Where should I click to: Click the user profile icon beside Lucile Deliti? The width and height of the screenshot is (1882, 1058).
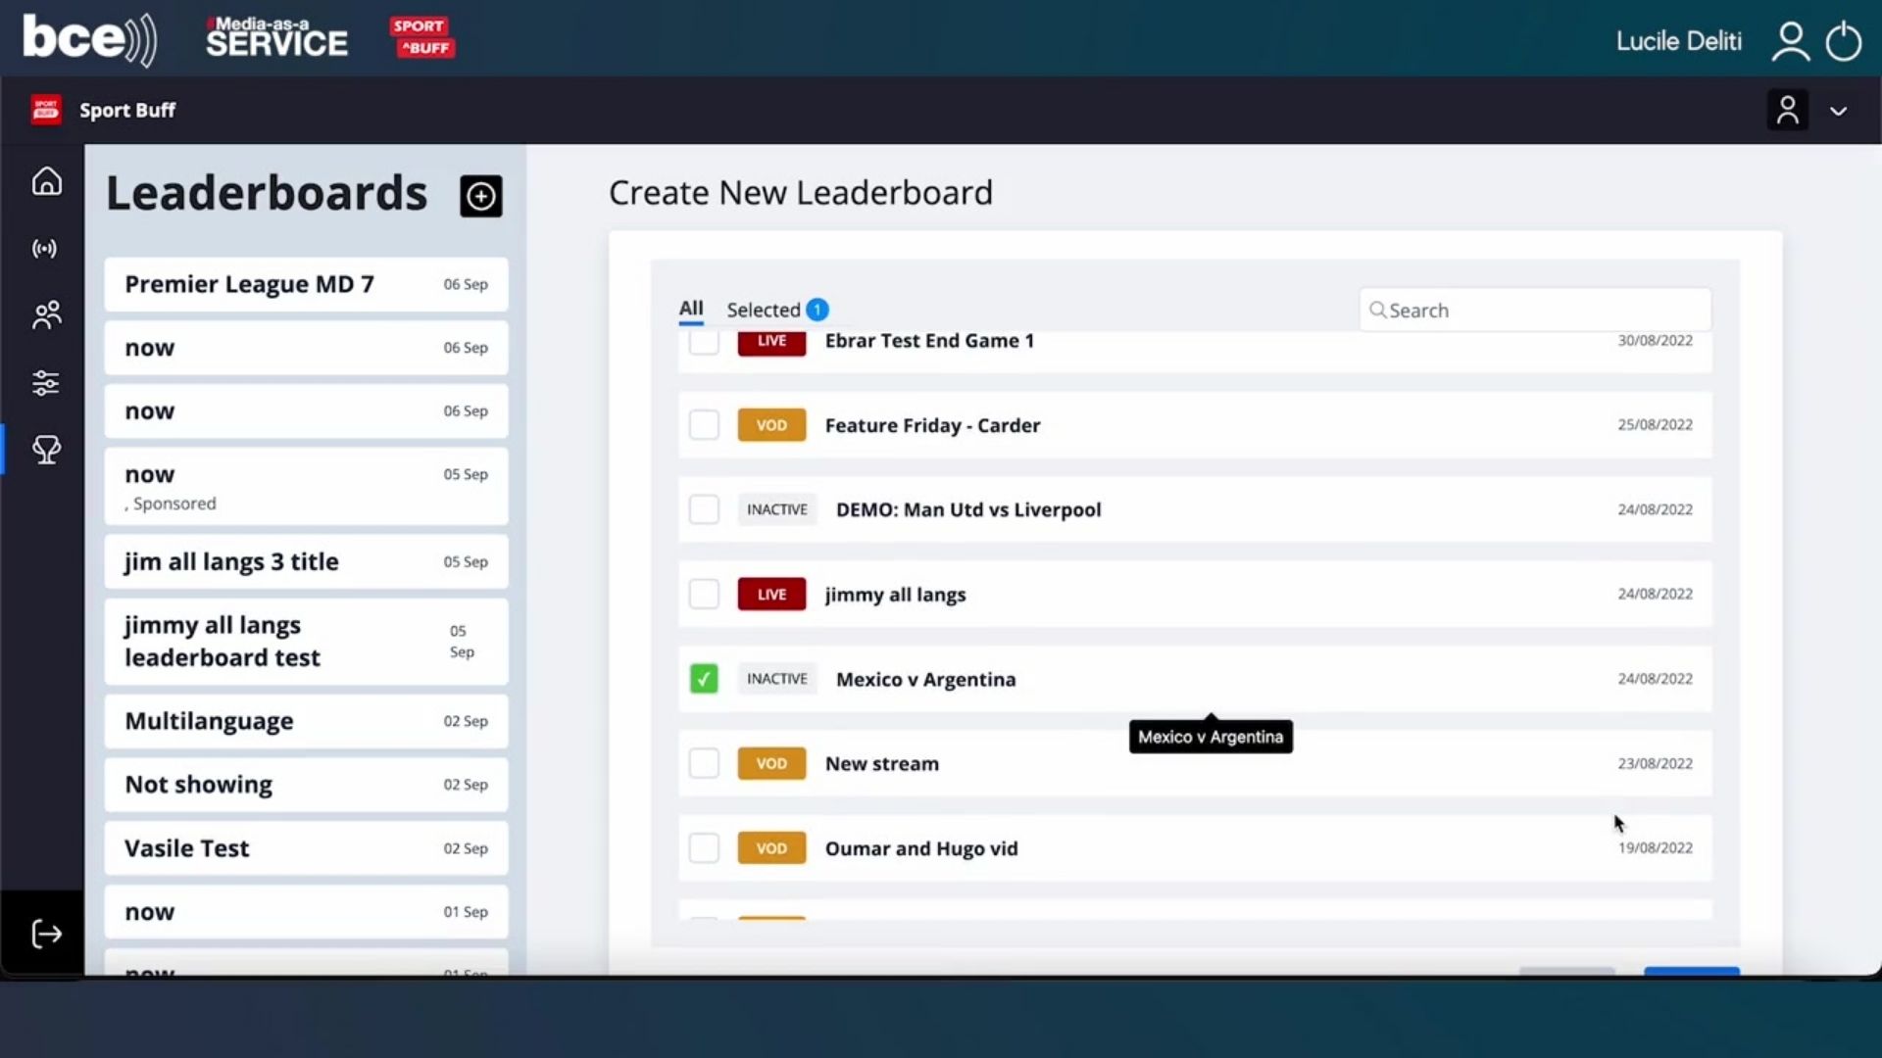tap(1790, 41)
